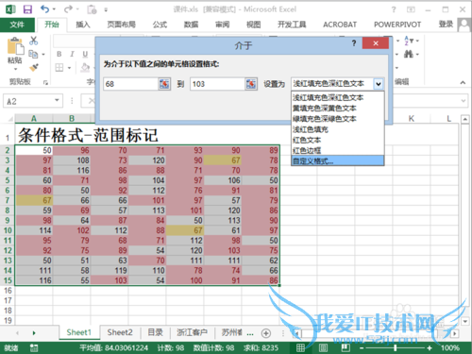Click the lower bound field showing 68

tap(130, 84)
